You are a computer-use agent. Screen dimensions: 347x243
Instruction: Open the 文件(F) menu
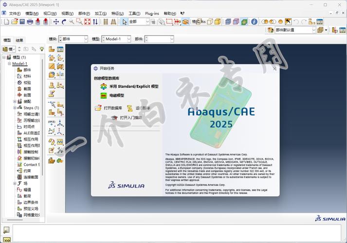click(x=15, y=14)
